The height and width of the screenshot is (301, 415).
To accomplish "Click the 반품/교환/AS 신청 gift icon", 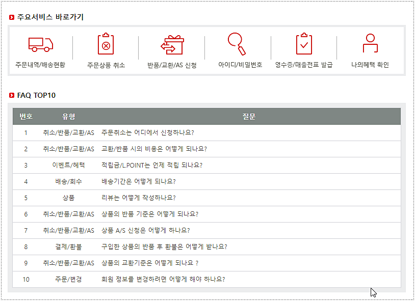I will (173, 46).
